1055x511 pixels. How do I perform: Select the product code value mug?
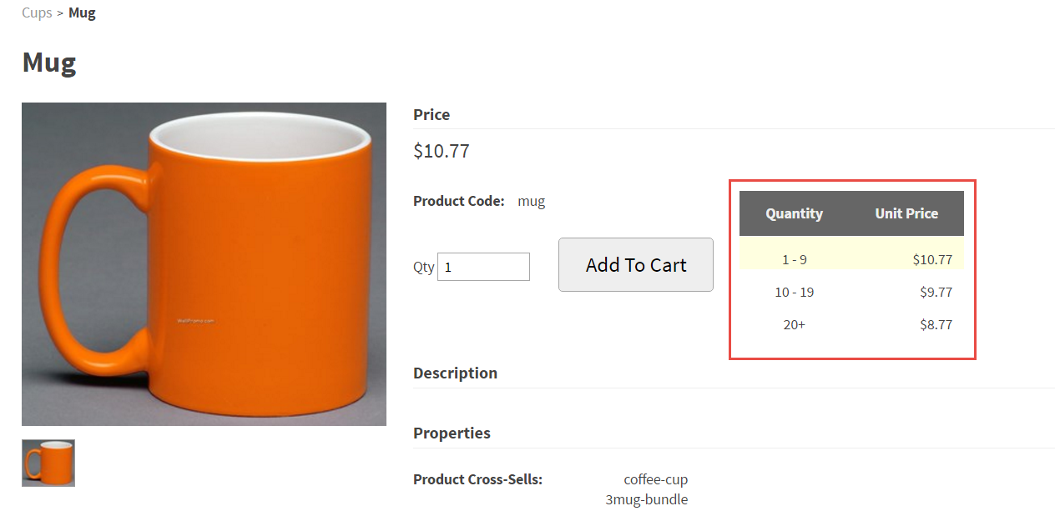[531, 201]
